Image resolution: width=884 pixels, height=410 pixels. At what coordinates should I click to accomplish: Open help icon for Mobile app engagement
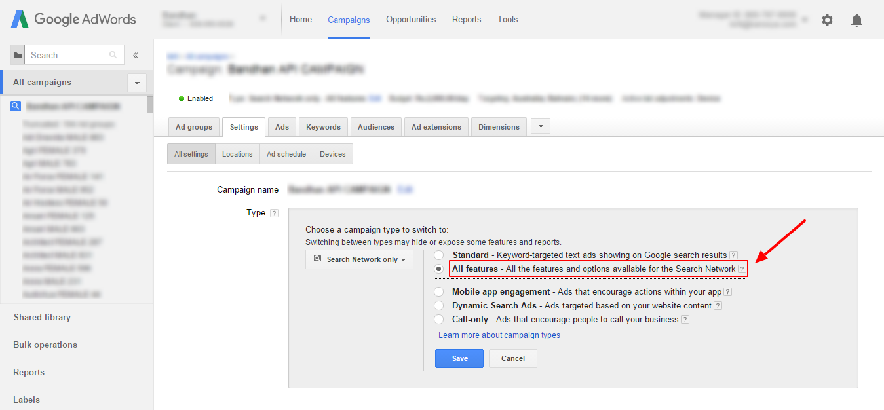click(727, 292)
